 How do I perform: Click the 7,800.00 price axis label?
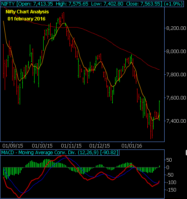point(176,75)
